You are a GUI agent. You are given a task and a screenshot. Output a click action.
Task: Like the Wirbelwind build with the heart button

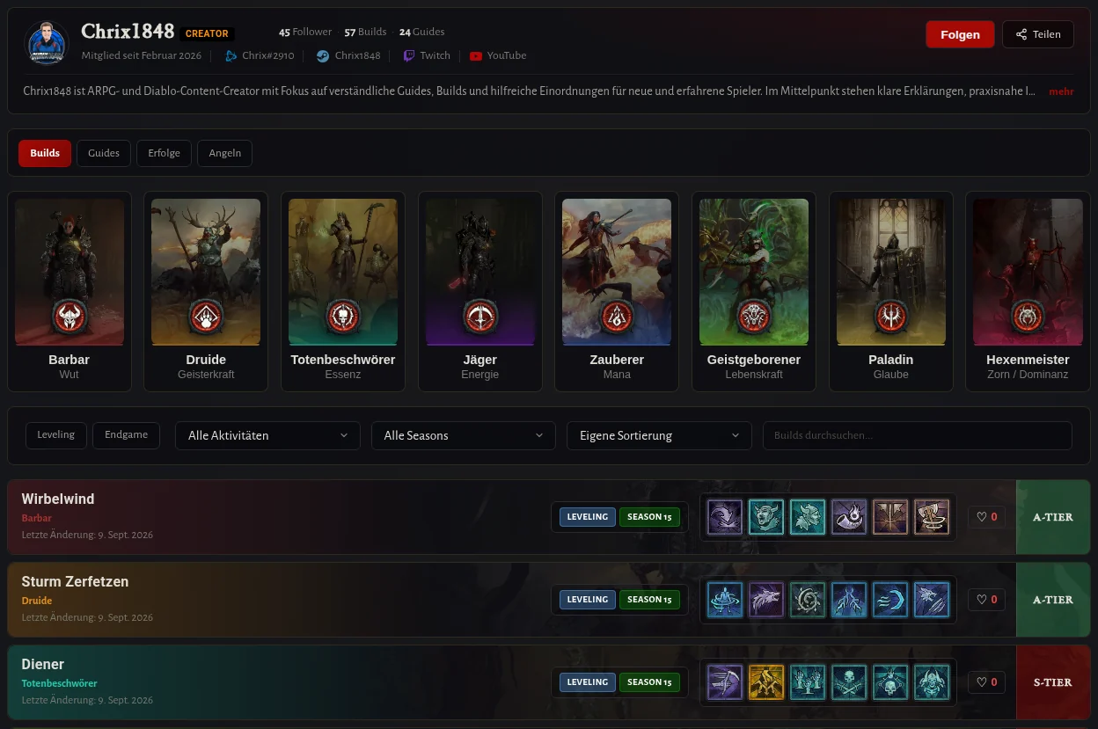point(986,517)
